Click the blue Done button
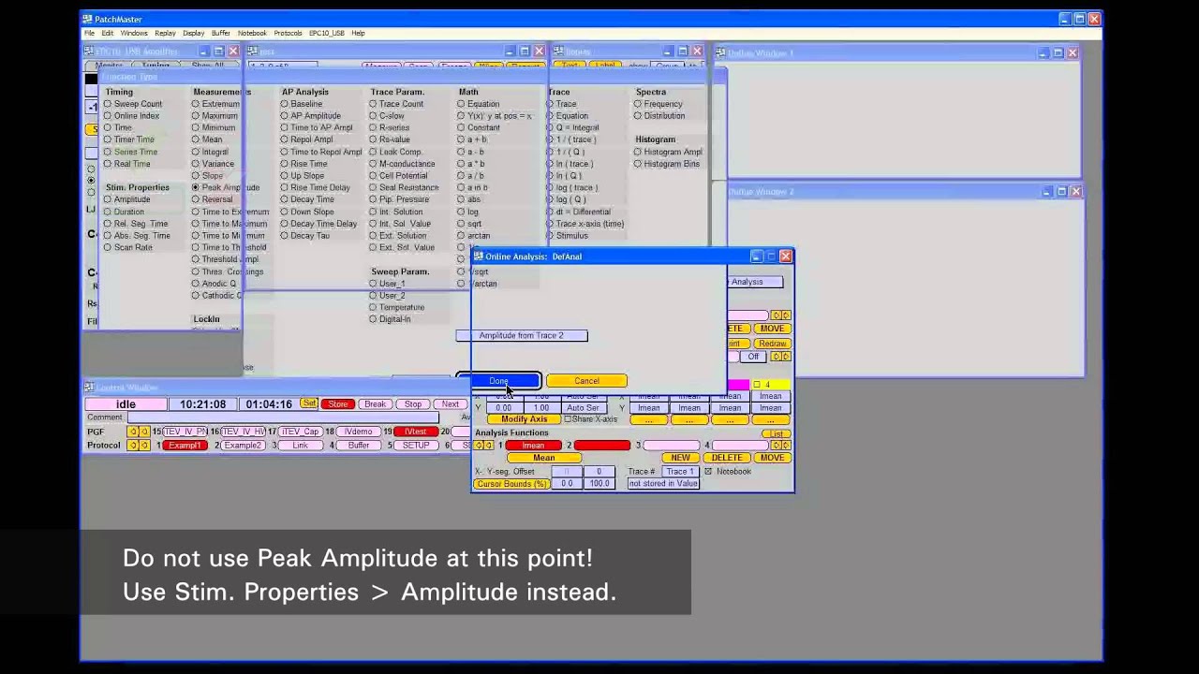This screenshot has width=1199, height=674. 498,381
